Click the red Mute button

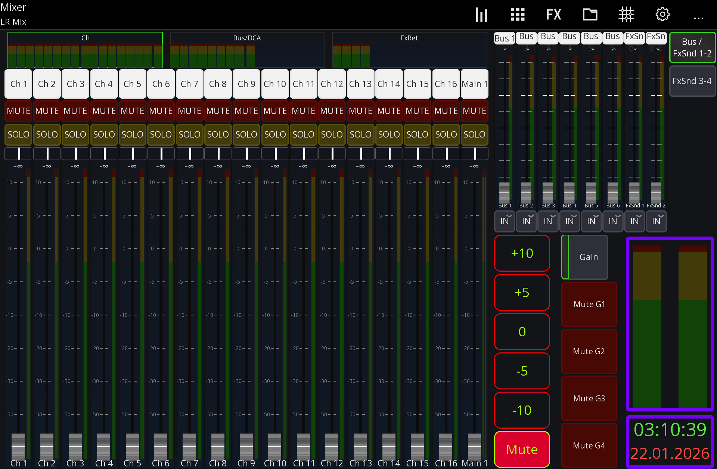tap(522, 450)
